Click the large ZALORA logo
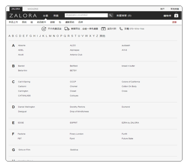This screenshot has width=188, height=167. (23, 16)
